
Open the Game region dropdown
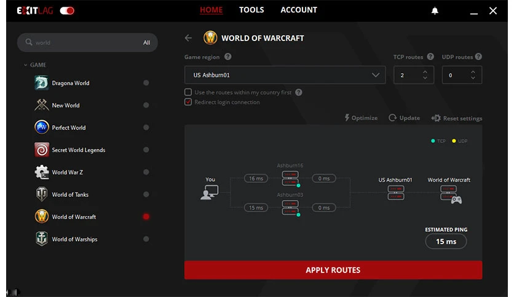(285, 75)
